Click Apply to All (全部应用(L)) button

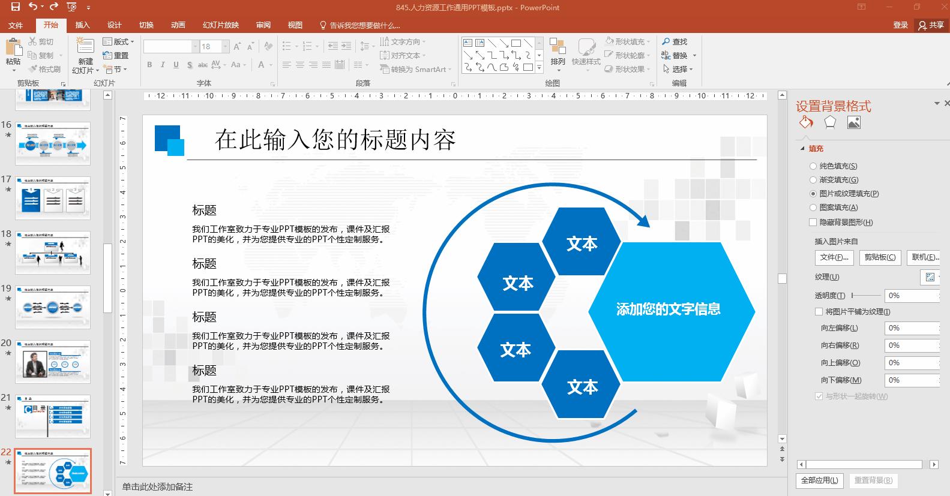click(820, 480)
